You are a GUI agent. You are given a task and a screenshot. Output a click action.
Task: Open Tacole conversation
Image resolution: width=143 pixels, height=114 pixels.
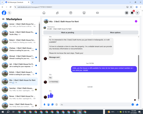19,33
